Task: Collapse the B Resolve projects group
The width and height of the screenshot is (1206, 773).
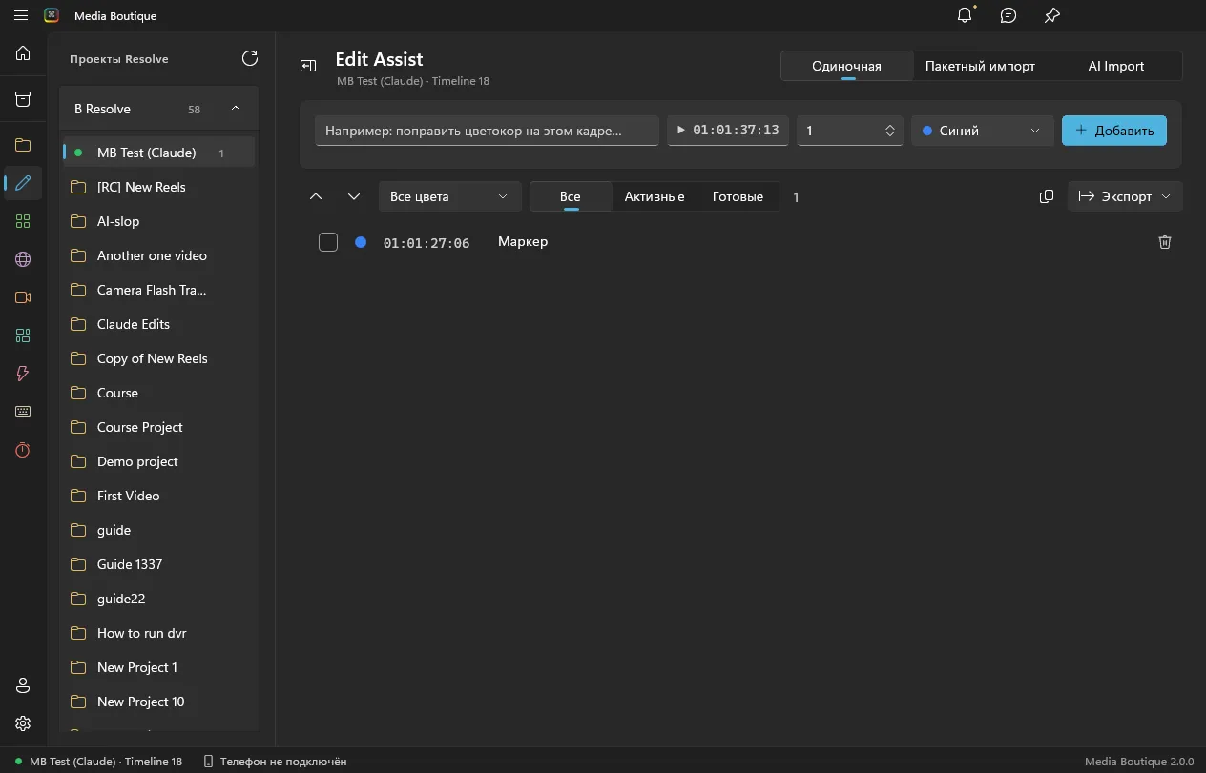Action: [236, 109]
